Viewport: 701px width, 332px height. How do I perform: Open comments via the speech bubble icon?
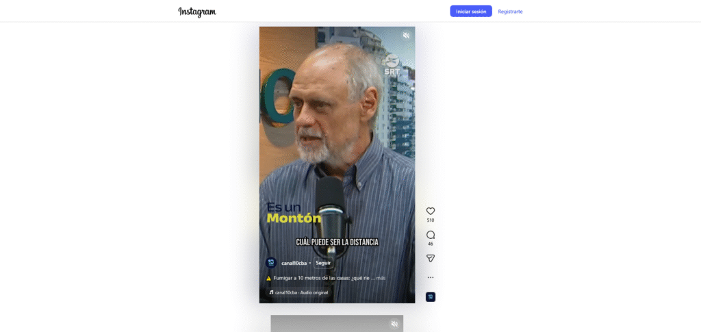coord(431,235)
